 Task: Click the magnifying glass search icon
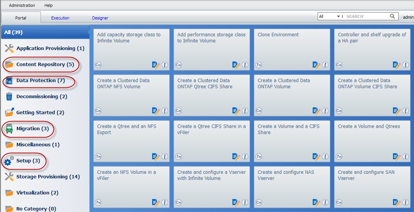(x=393, y=16)
